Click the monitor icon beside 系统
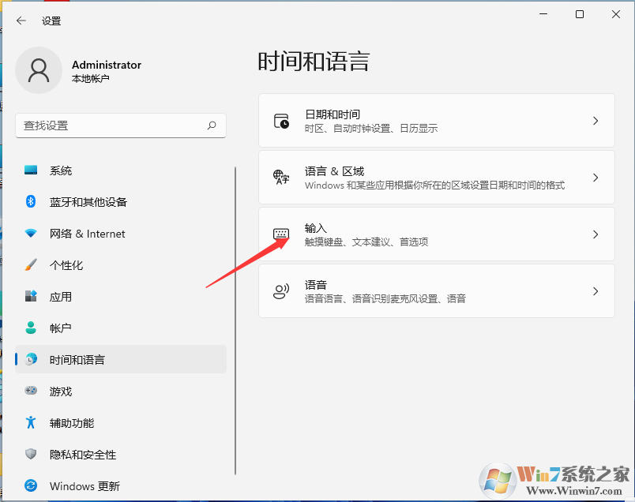Viewport: 635px width, 502px height. [x=31, y=170]
